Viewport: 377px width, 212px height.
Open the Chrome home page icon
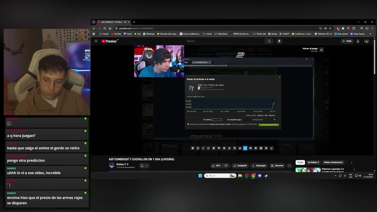point(110,28)
